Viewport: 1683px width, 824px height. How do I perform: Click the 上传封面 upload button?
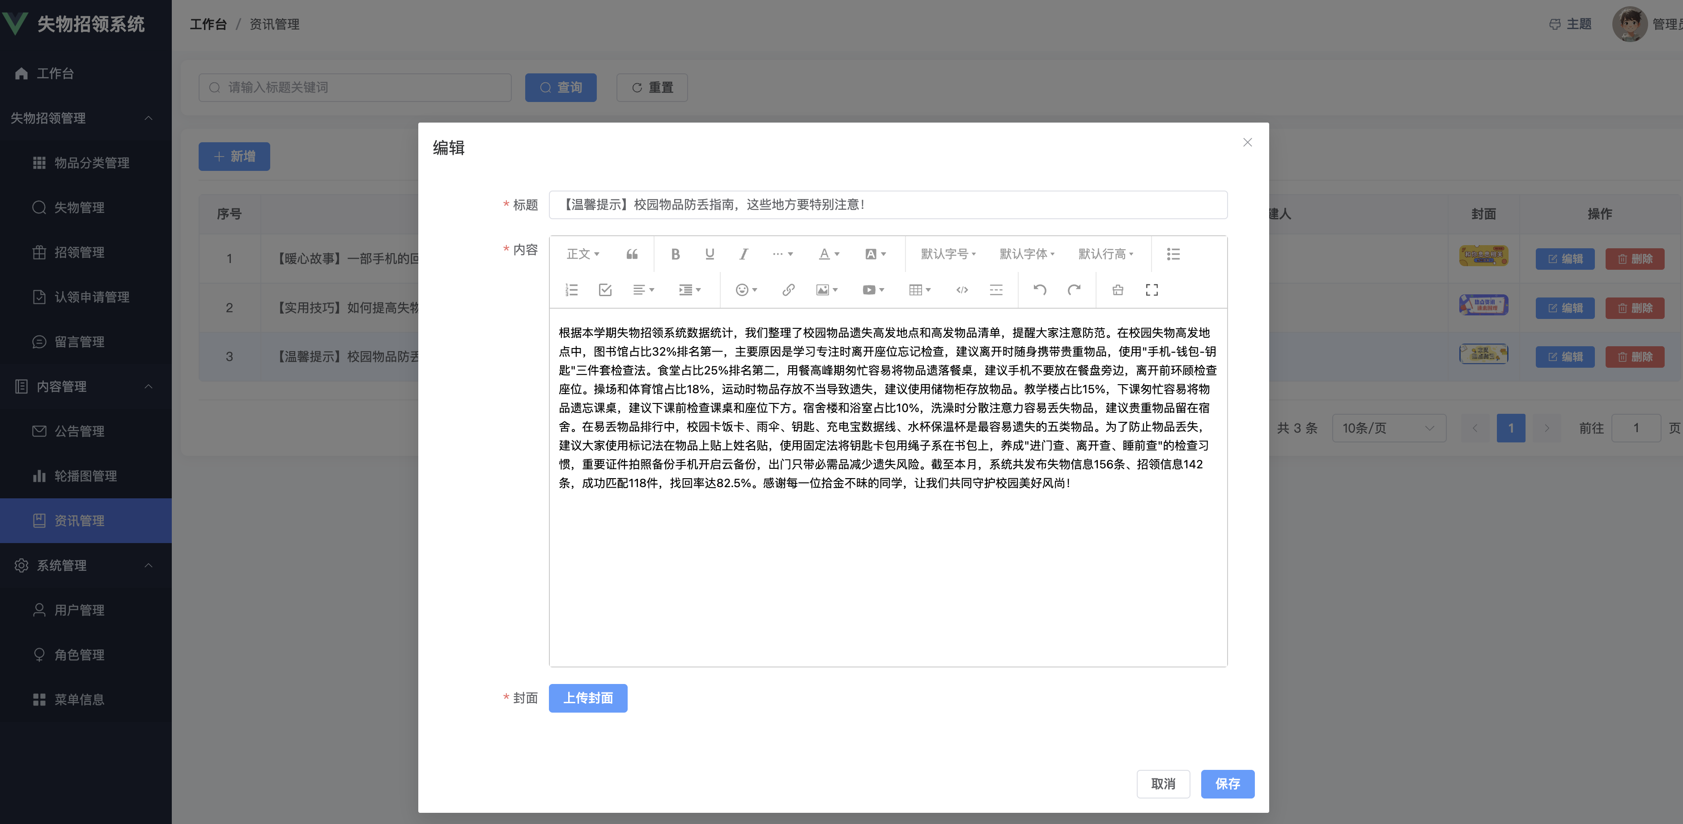[587, 698]
